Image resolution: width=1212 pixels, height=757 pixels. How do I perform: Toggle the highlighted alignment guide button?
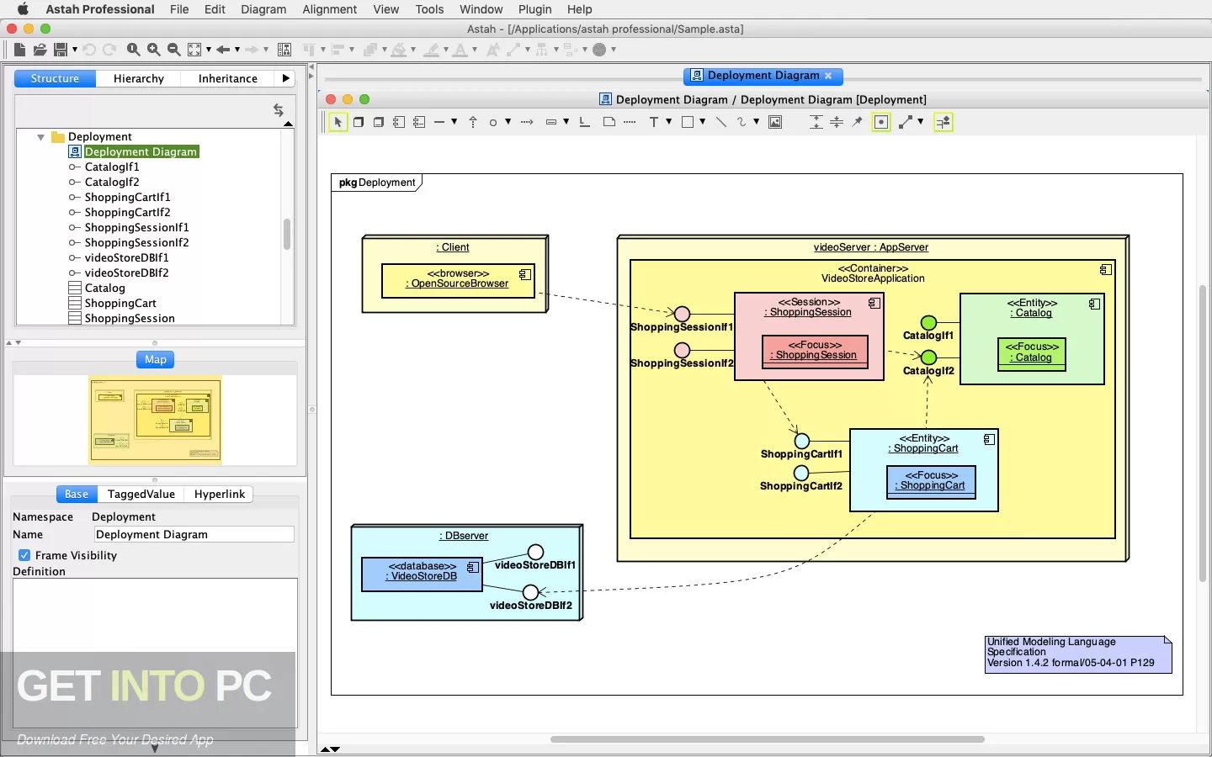tap(944, 122)
